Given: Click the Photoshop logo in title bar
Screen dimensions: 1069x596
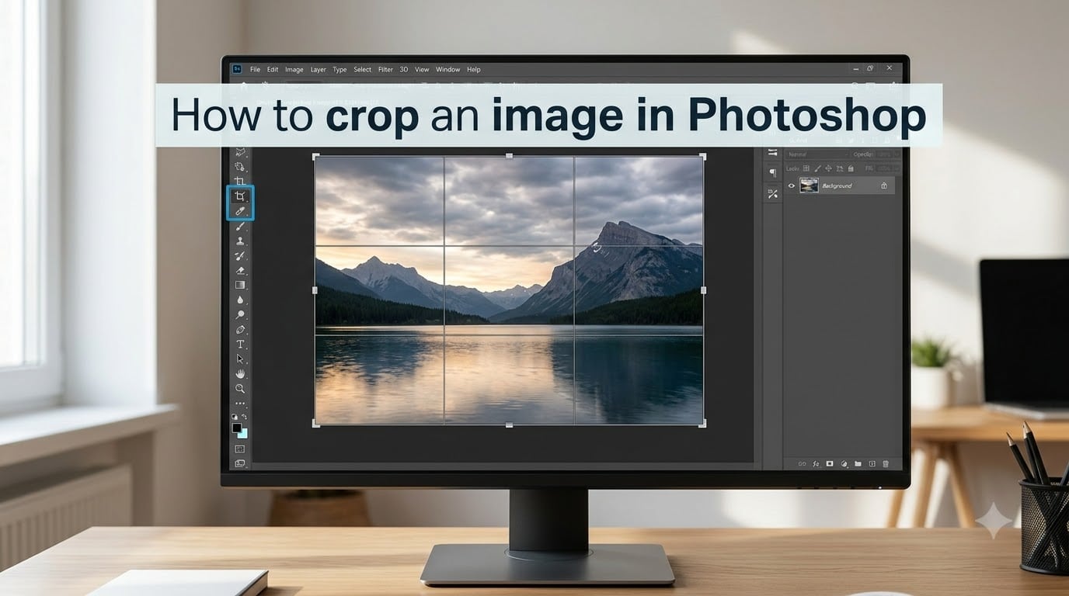Looking at the screenshot, I should click(236, 69).
